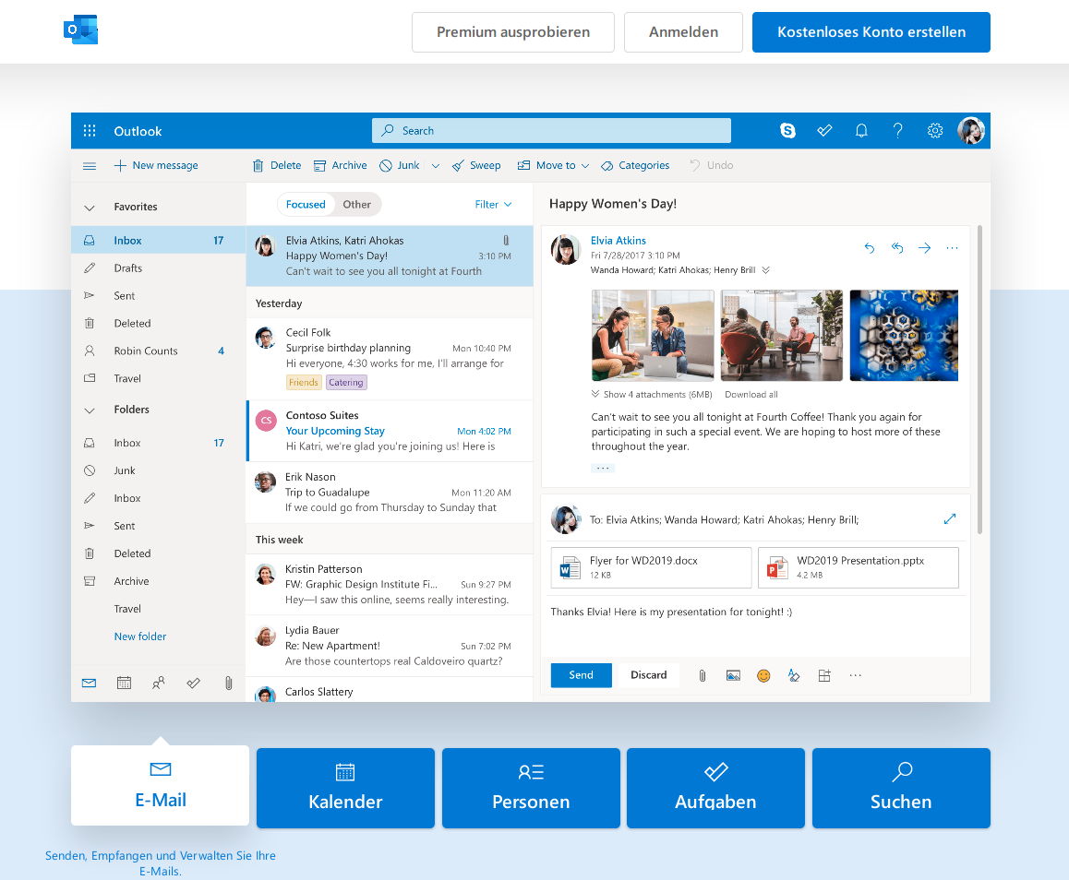Viewport: 1069px width, 880px height.
Task: Insert an emoji in the reply
Action: pyautogui.click(x=763, y=675)
